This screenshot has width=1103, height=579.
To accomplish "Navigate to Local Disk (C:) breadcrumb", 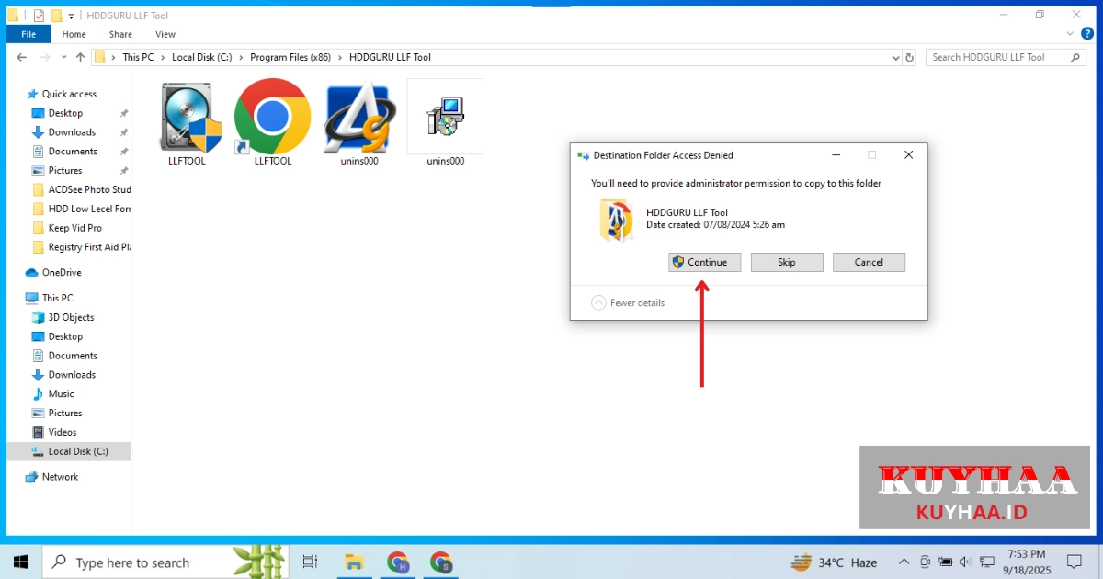I will (x=204, y=57).
